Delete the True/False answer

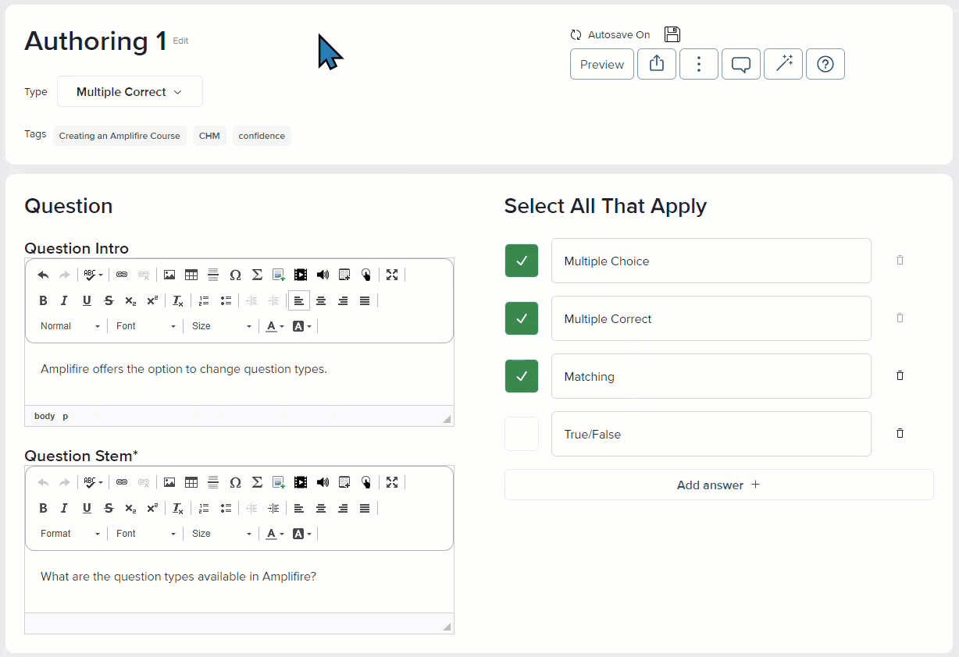click(900, 433)
